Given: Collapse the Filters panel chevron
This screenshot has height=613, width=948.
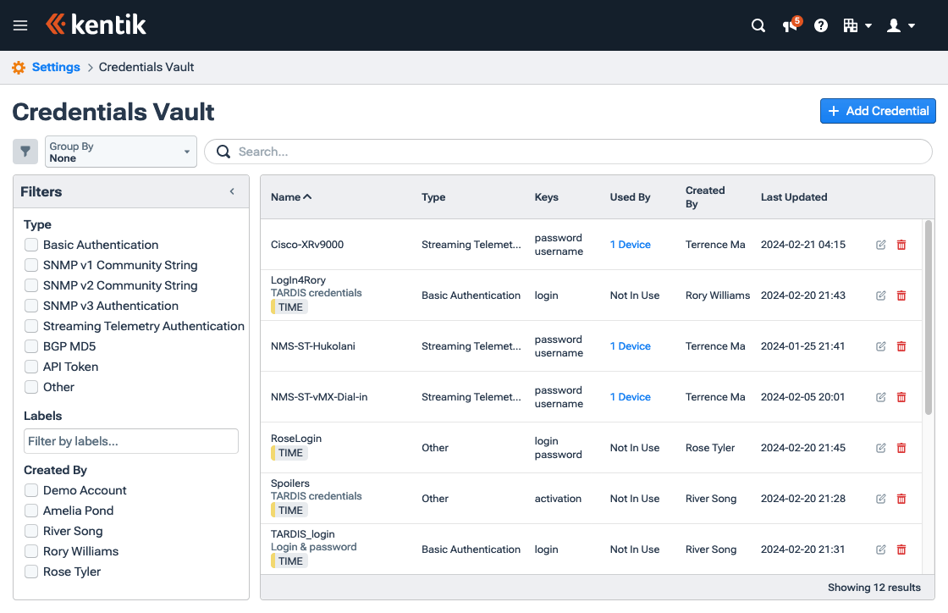Looking at the screenshot, I should tap(231, 191).
